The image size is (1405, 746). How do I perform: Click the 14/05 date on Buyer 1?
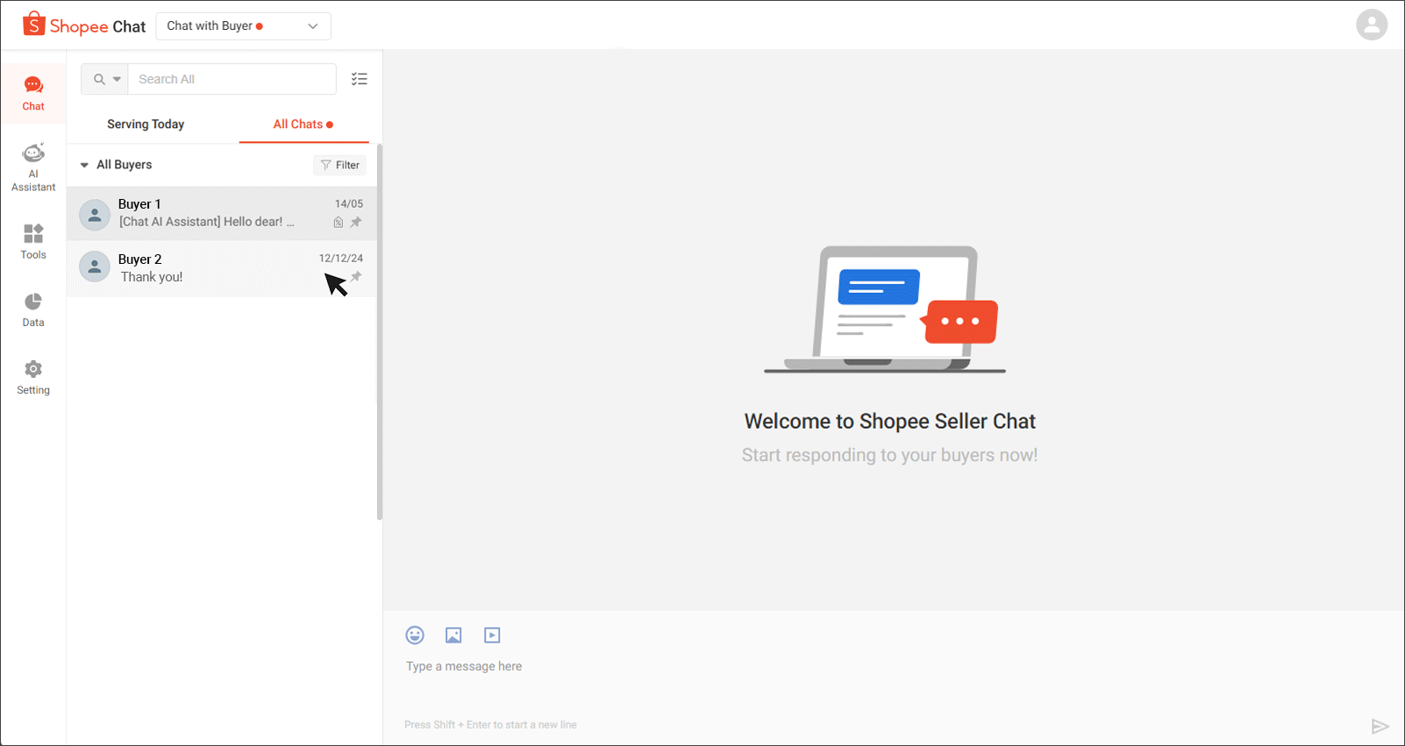point(349,203)
